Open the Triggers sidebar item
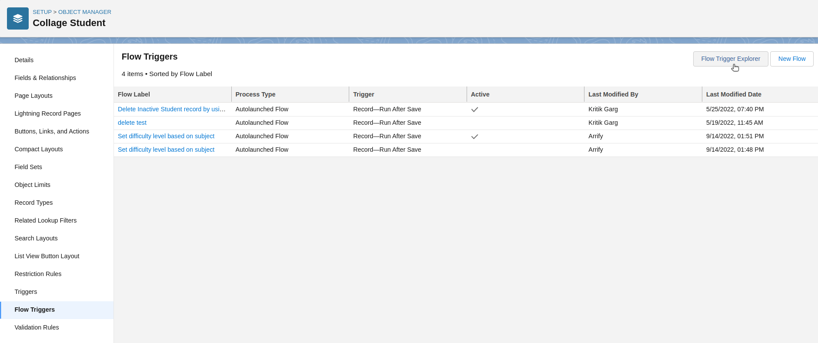This screenshot has height=343, width=818. [x=26, y=292]
